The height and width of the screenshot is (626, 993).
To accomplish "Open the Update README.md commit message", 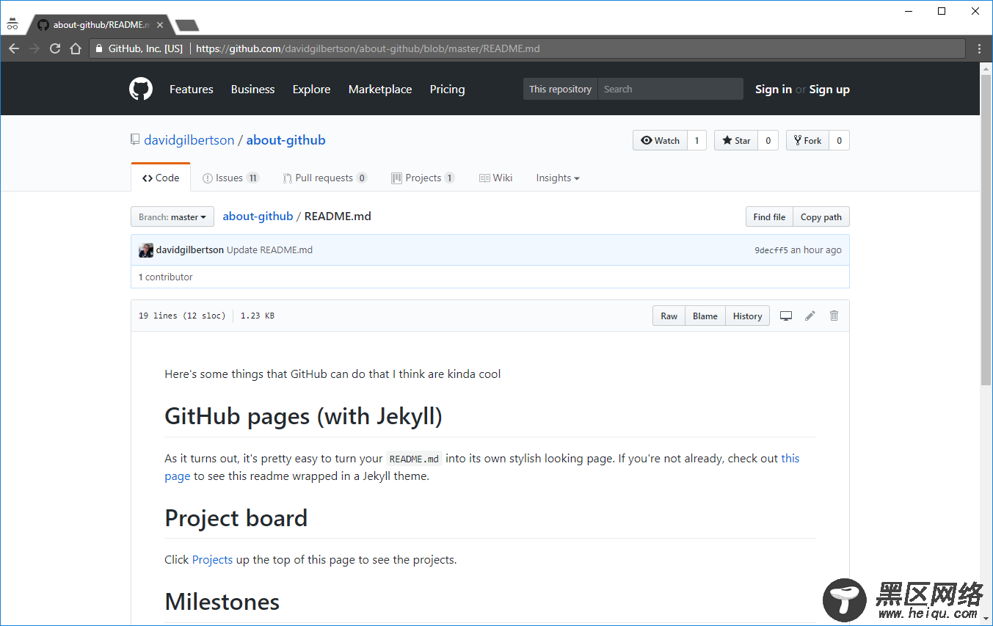I will 269,250.
